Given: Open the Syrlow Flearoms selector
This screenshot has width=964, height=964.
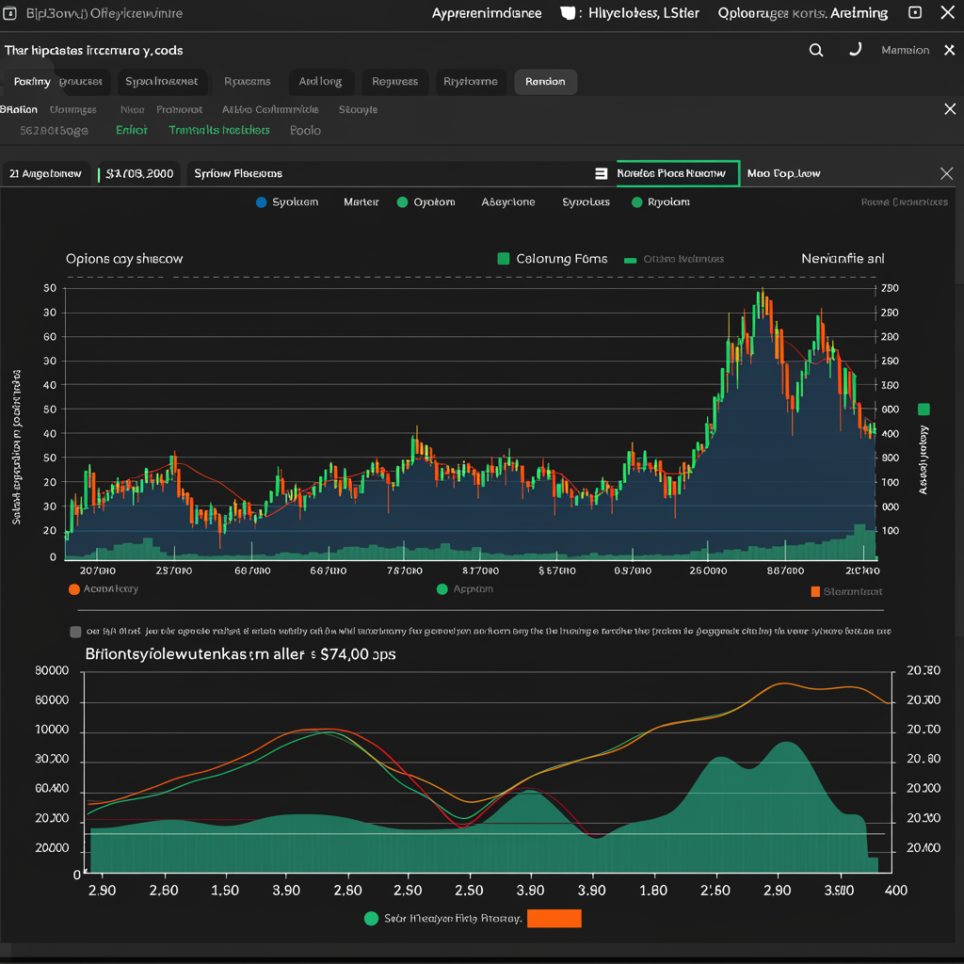Looking at the screenshot, I should click(237, 173).
